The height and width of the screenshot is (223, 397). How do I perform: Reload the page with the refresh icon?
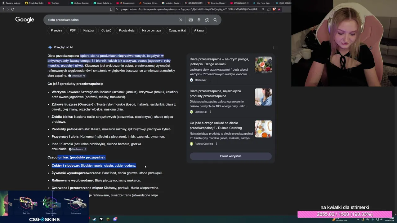coord(13,9)
